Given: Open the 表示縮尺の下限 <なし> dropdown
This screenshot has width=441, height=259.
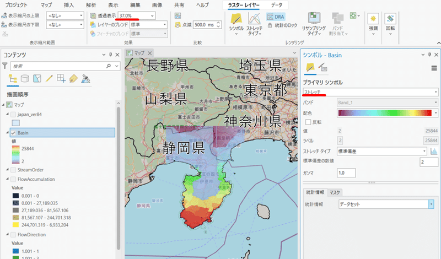Looking at the screenshot, I should [x=65, y=25].
